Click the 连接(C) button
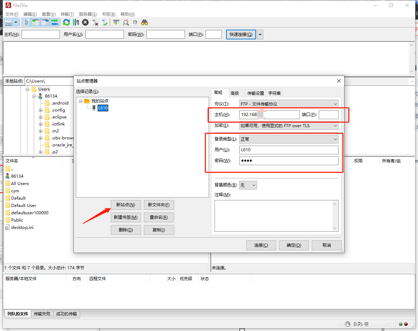This screenshot has height=331, width=418. (x=261, y=245)
